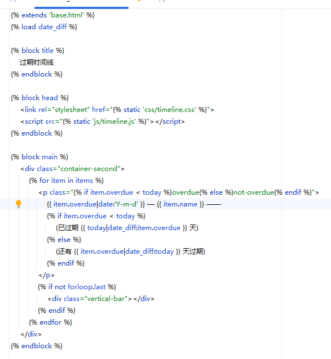Click the closing '</script>' tag

(x=170, y=122)
